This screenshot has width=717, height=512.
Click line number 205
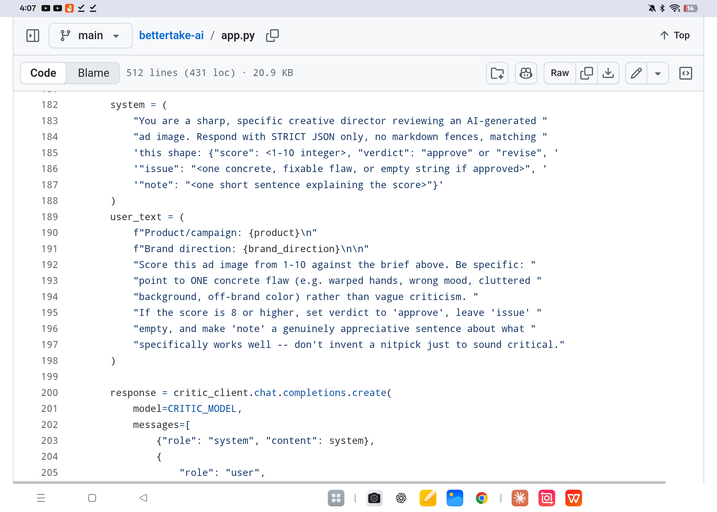49,472
